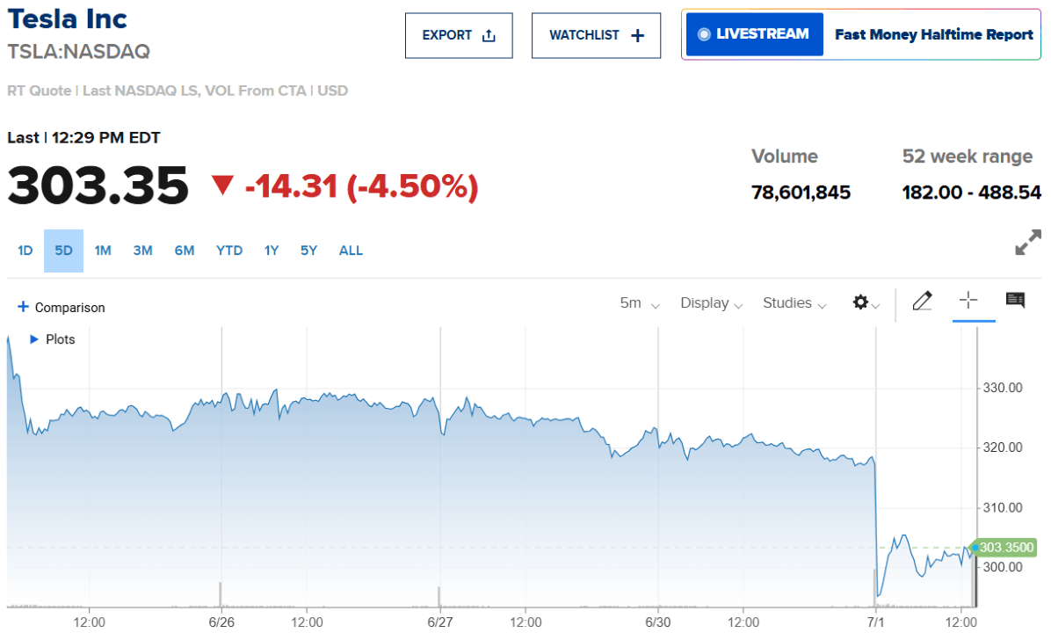Open the LIVESTREAM player
Screen dimensions: 1051x633
(754, 34)
